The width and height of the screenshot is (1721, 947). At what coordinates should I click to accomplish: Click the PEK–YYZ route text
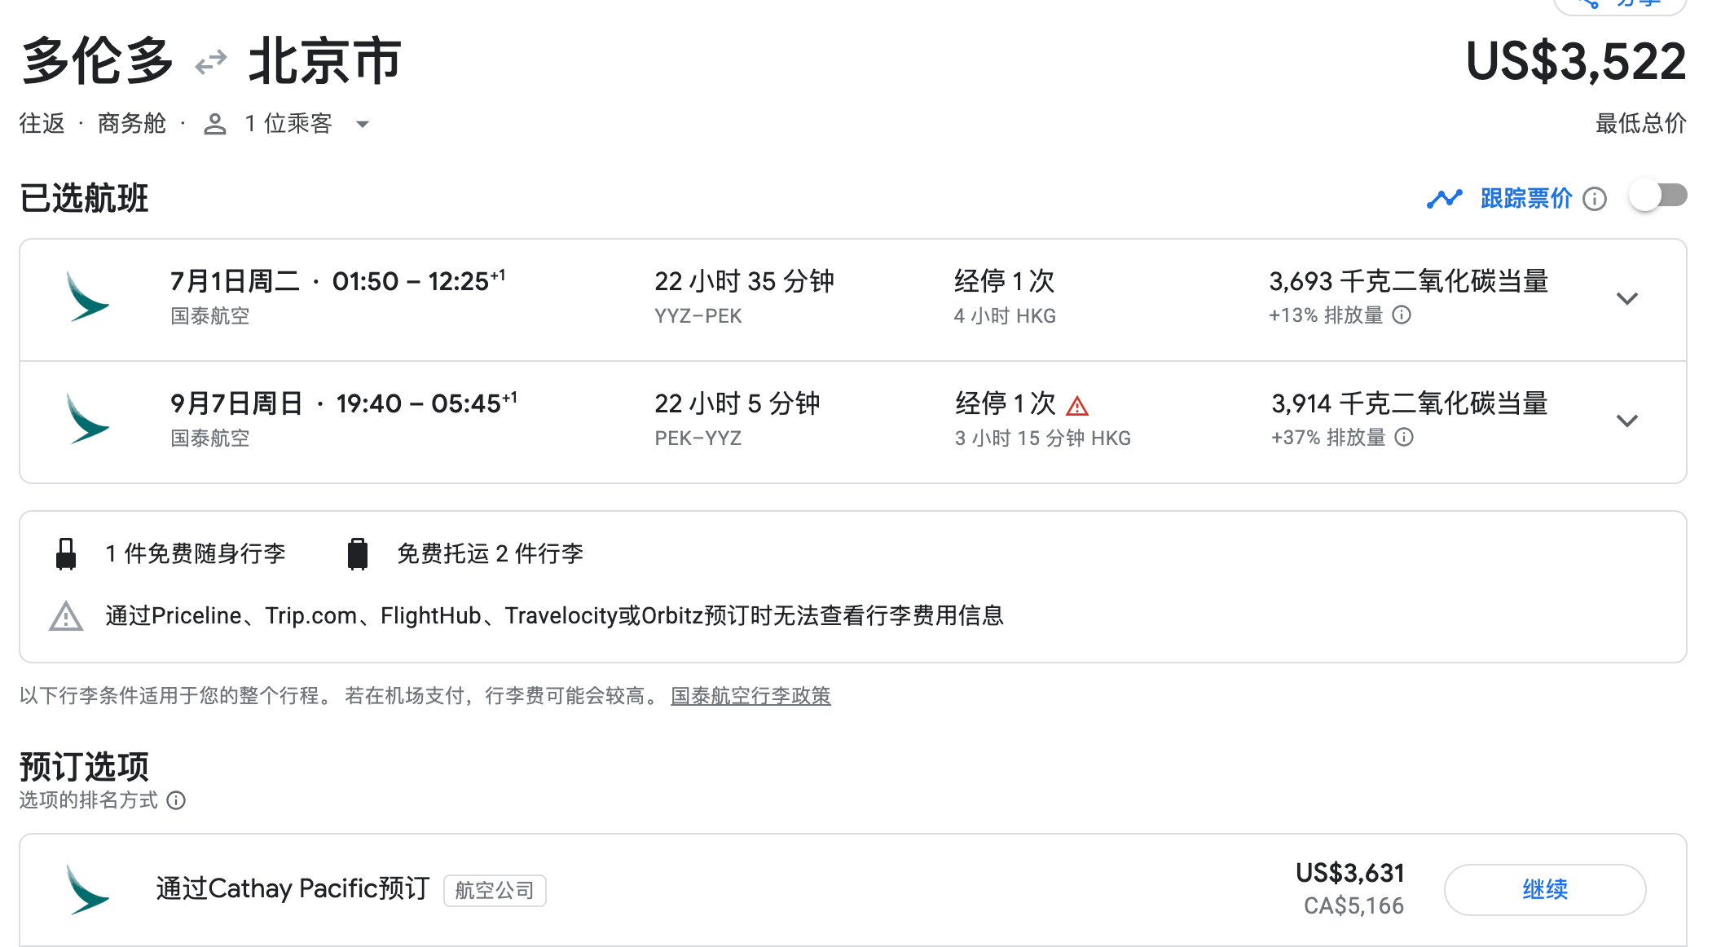pyautogui.click(x=698, y=438)
